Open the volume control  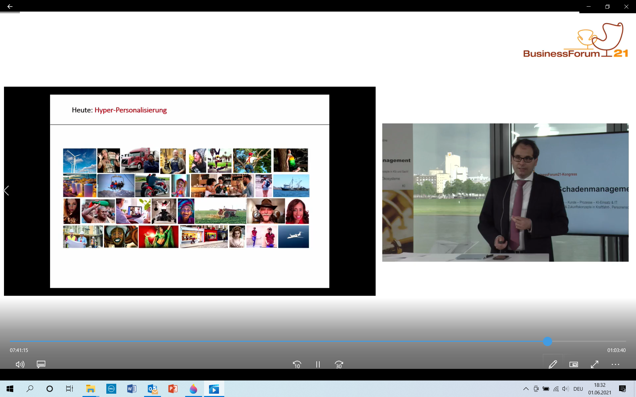pyautogui.click(x=20, y=364)
